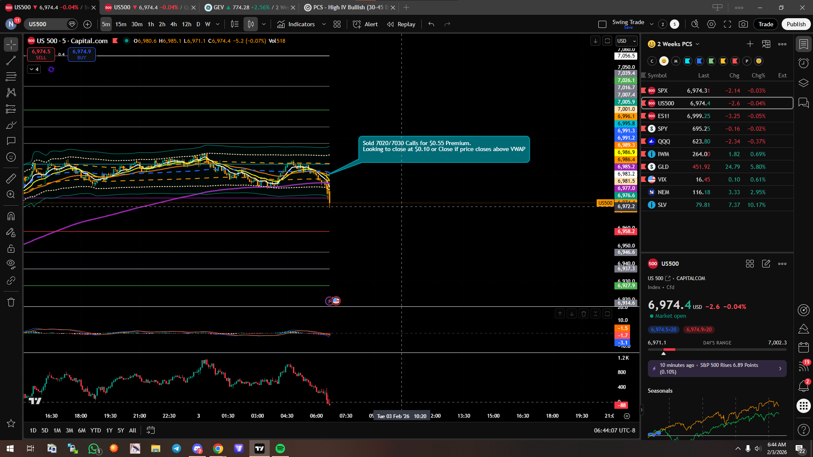Open the Alert creation button
Viewport: 813px width, 457px height.
[365, 24]
